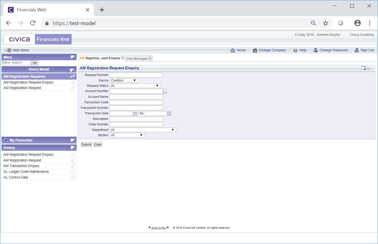This screenshot has height=244, width=378.
Task: Click the Menu Search input field
Action: pos(16,63)
